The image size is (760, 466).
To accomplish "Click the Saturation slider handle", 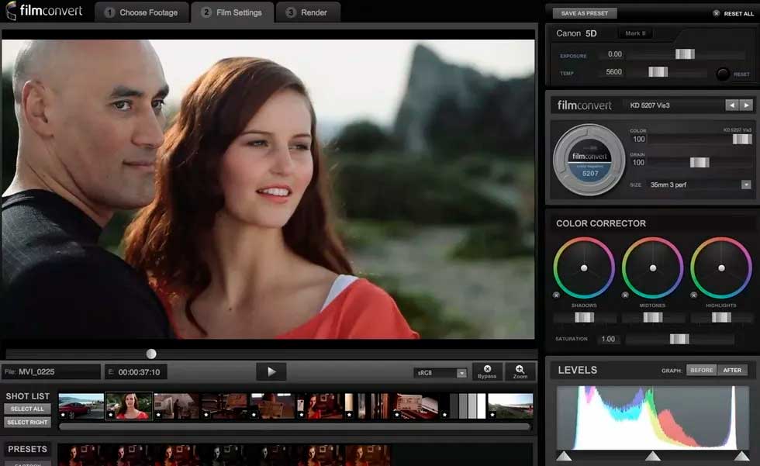I will pos(679,339).
